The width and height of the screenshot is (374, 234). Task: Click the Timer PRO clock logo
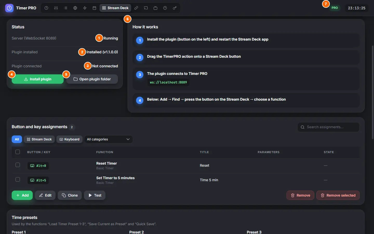(x=9, y=8)
